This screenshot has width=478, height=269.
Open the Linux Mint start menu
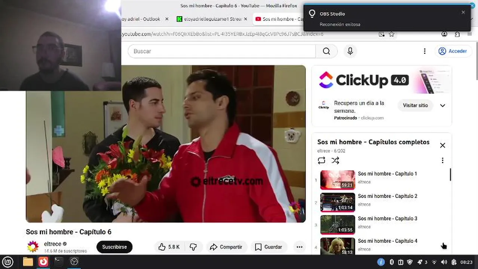click(x=8, y=262)
